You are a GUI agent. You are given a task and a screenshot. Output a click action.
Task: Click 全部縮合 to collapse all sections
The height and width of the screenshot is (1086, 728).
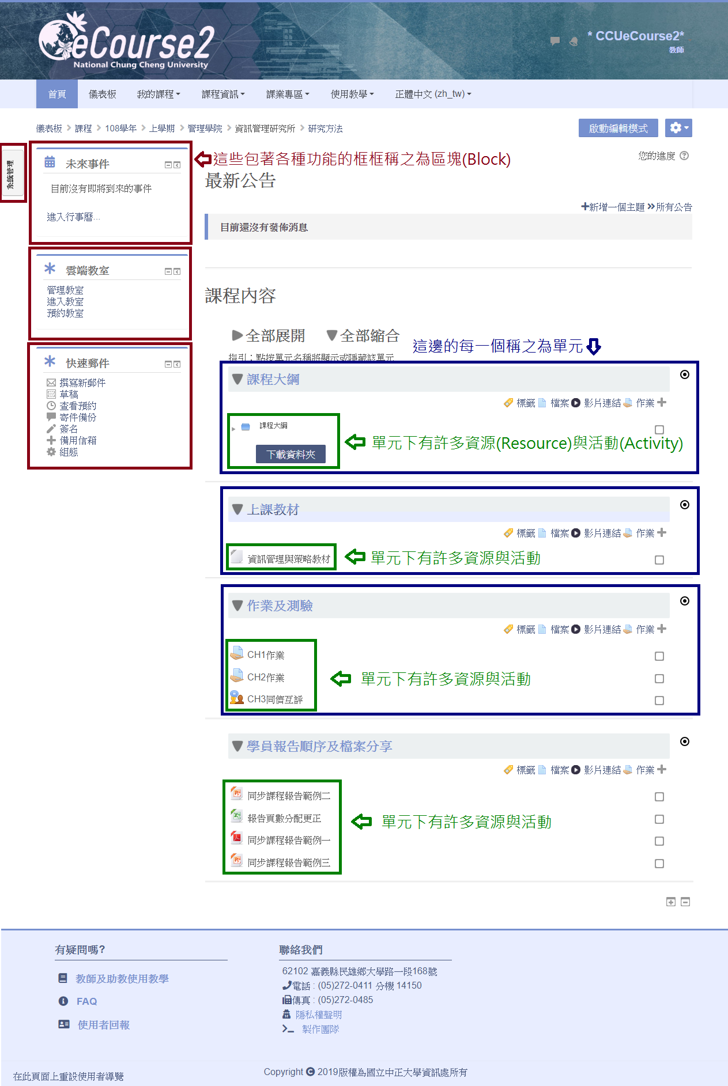[x=363, y=335]
